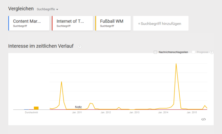Expand the Suchbegriffe dropdown arrow

coord(57,9)
